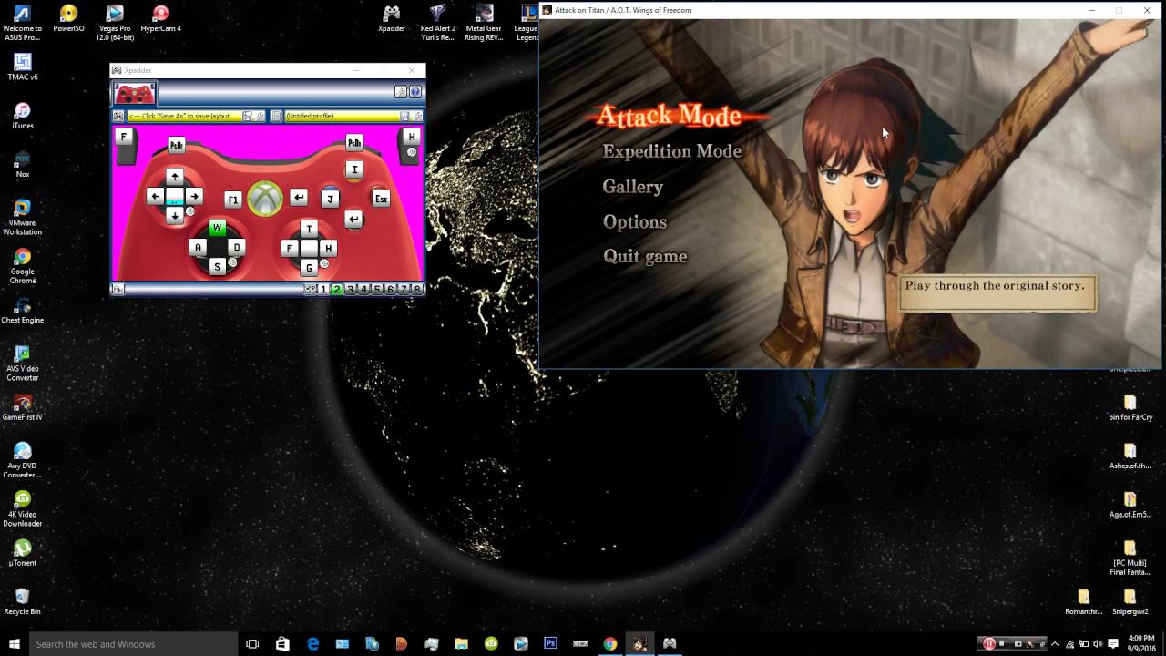Open the Xpadder help question mark
Image resolution: width=1166 pixels, height=656 pixels.
coord(415,92)
